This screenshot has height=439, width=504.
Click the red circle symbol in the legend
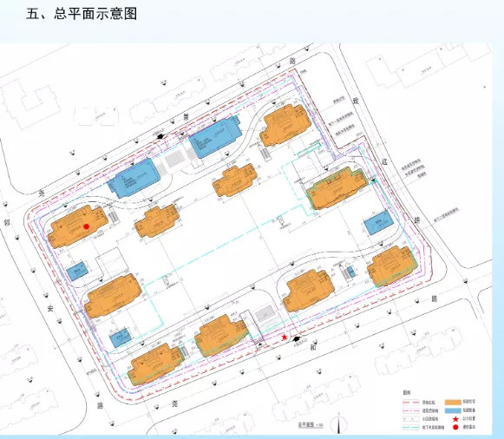point(455,428)
